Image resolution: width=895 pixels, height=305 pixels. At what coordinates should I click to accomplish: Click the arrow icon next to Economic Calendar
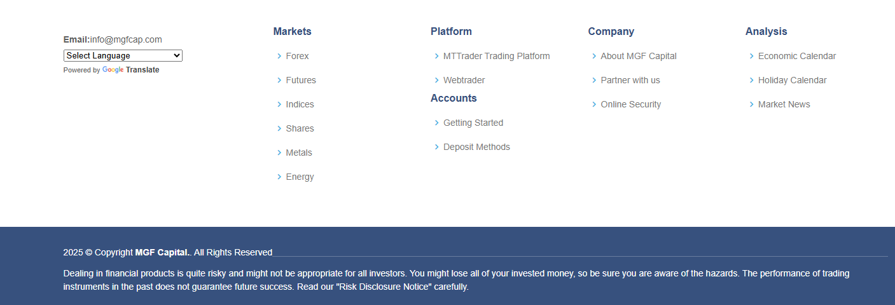coord(752,56)
